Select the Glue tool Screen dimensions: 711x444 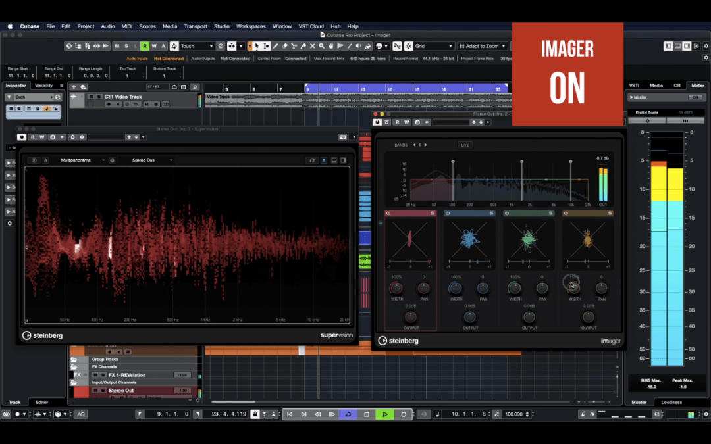coord(304,46)
